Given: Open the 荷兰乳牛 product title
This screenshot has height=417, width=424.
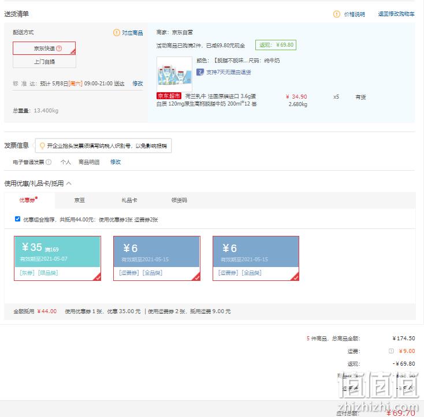Looking at the screenshot, I should (207, 100).
